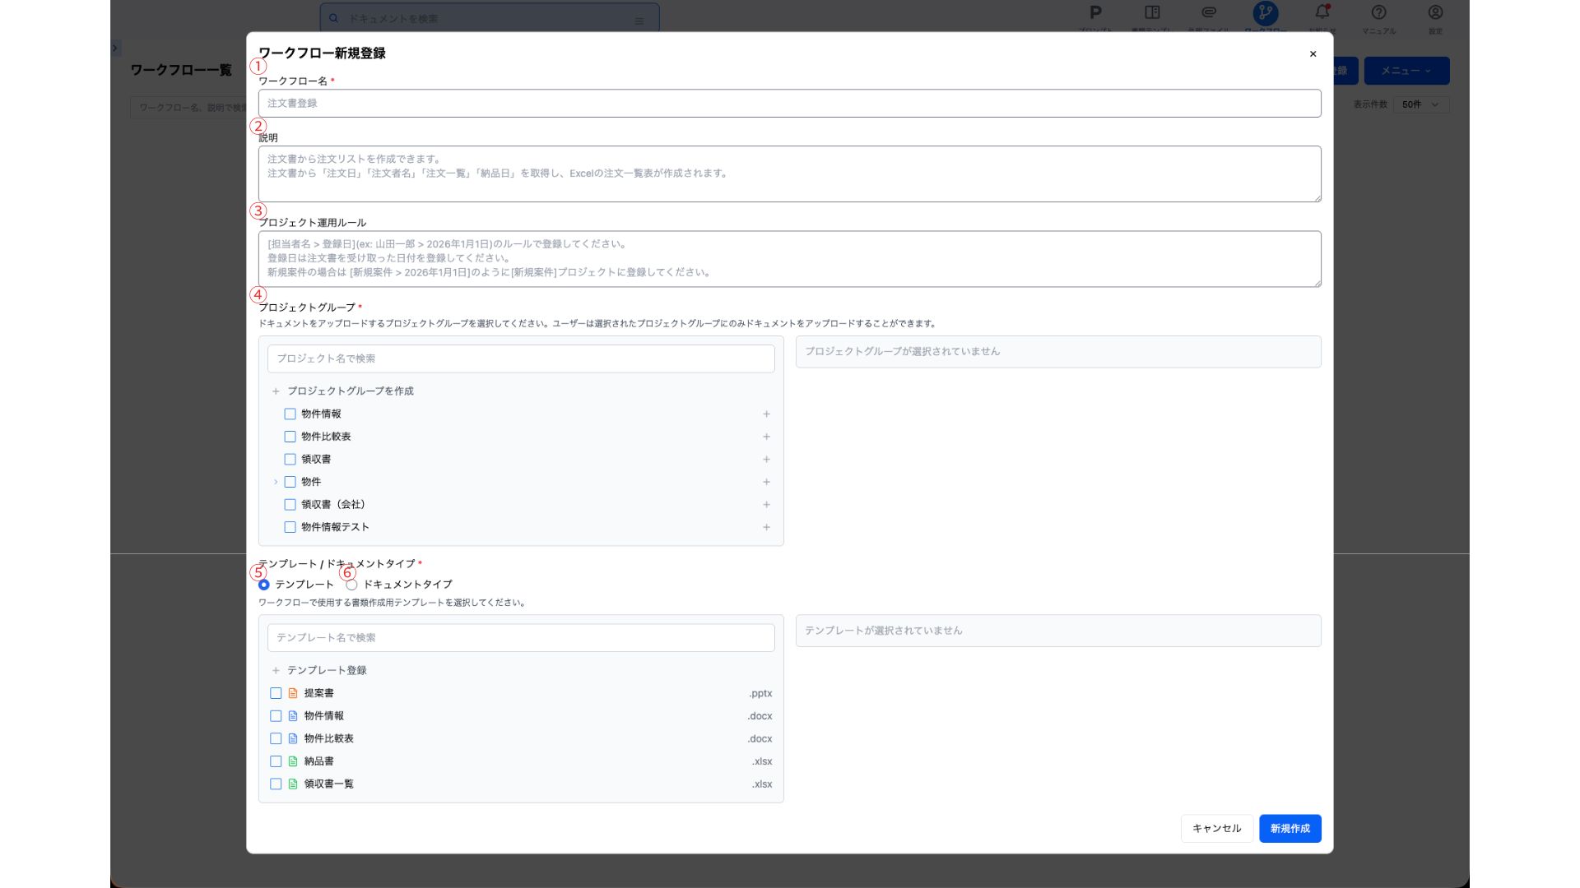Image resolution: width=1580 pixels, height=888 pixels.
Task: Click the plus icon beside 領収書（会社）
Action: [766, 505]
